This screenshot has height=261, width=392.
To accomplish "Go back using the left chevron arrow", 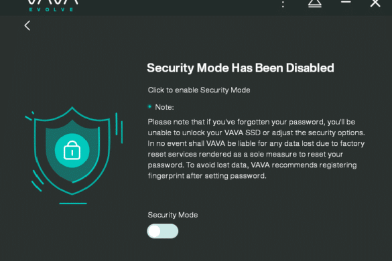I will tap(27, 25).
